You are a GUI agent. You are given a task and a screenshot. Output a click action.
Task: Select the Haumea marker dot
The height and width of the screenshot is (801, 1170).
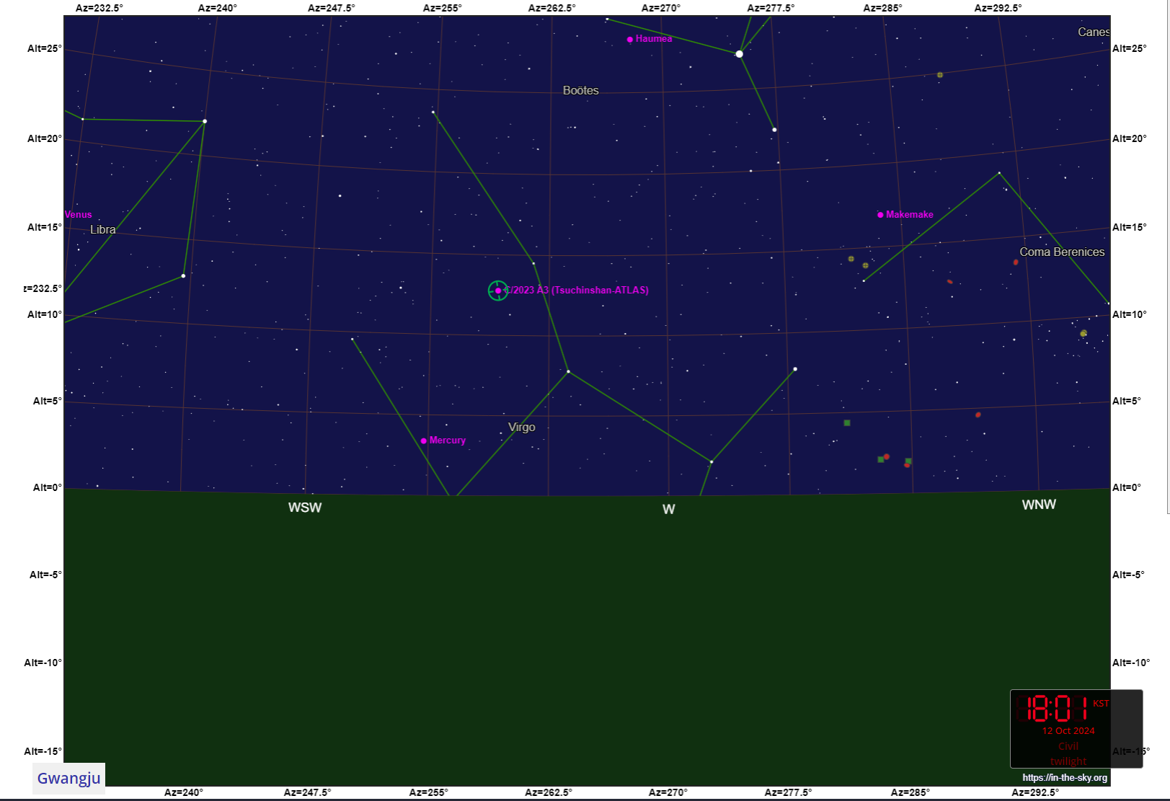630,40
